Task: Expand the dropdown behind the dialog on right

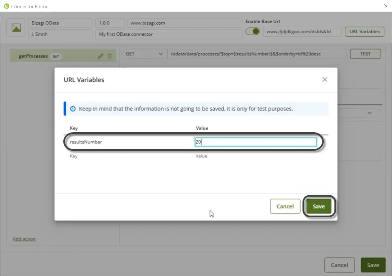Action: coord(369,113)
